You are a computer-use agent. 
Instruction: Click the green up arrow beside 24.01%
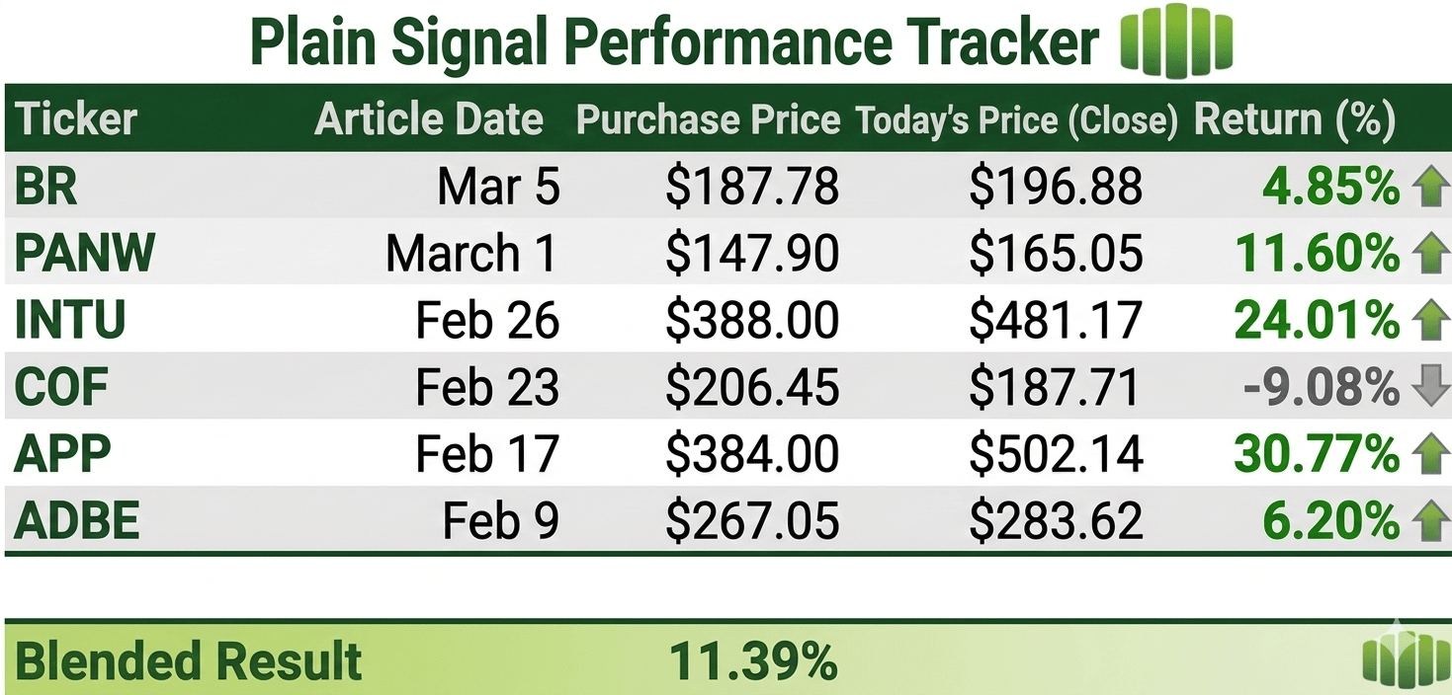click(1429, 321)
